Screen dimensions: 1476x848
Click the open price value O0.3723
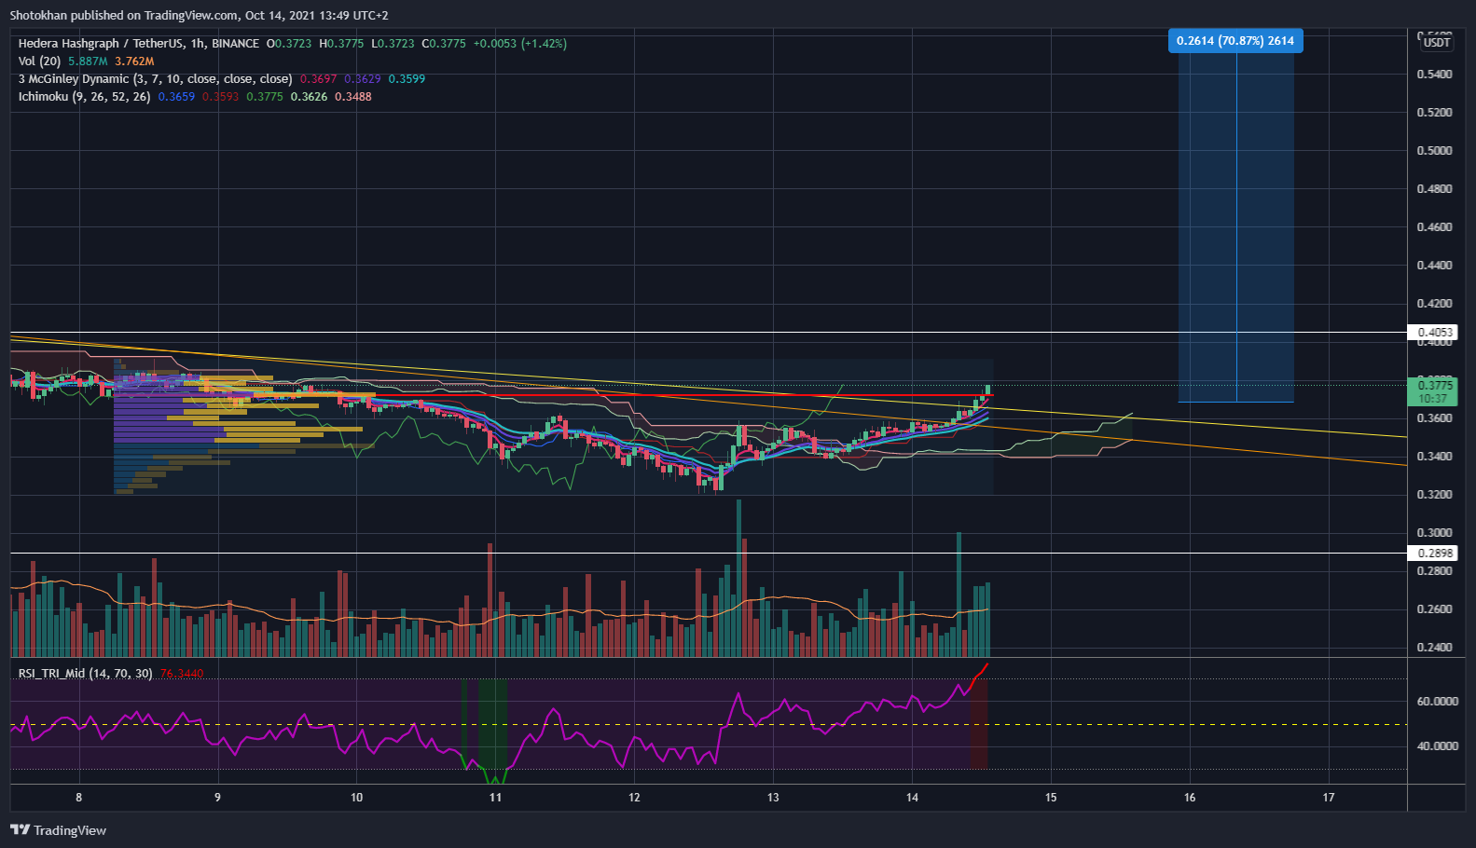pos(289,44)
